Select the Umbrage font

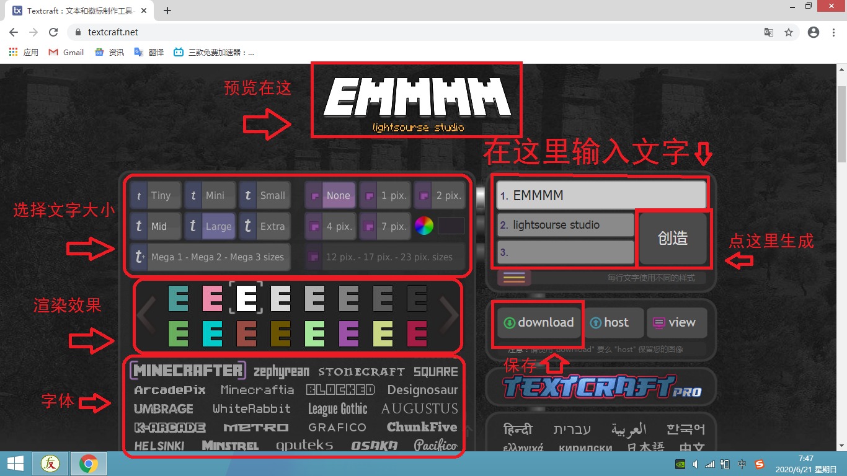tap(164, 409)
